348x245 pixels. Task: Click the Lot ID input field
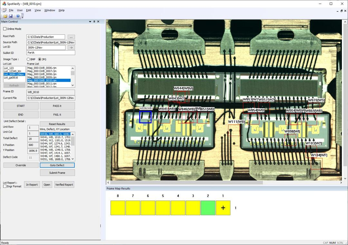[x=46, y=47]
